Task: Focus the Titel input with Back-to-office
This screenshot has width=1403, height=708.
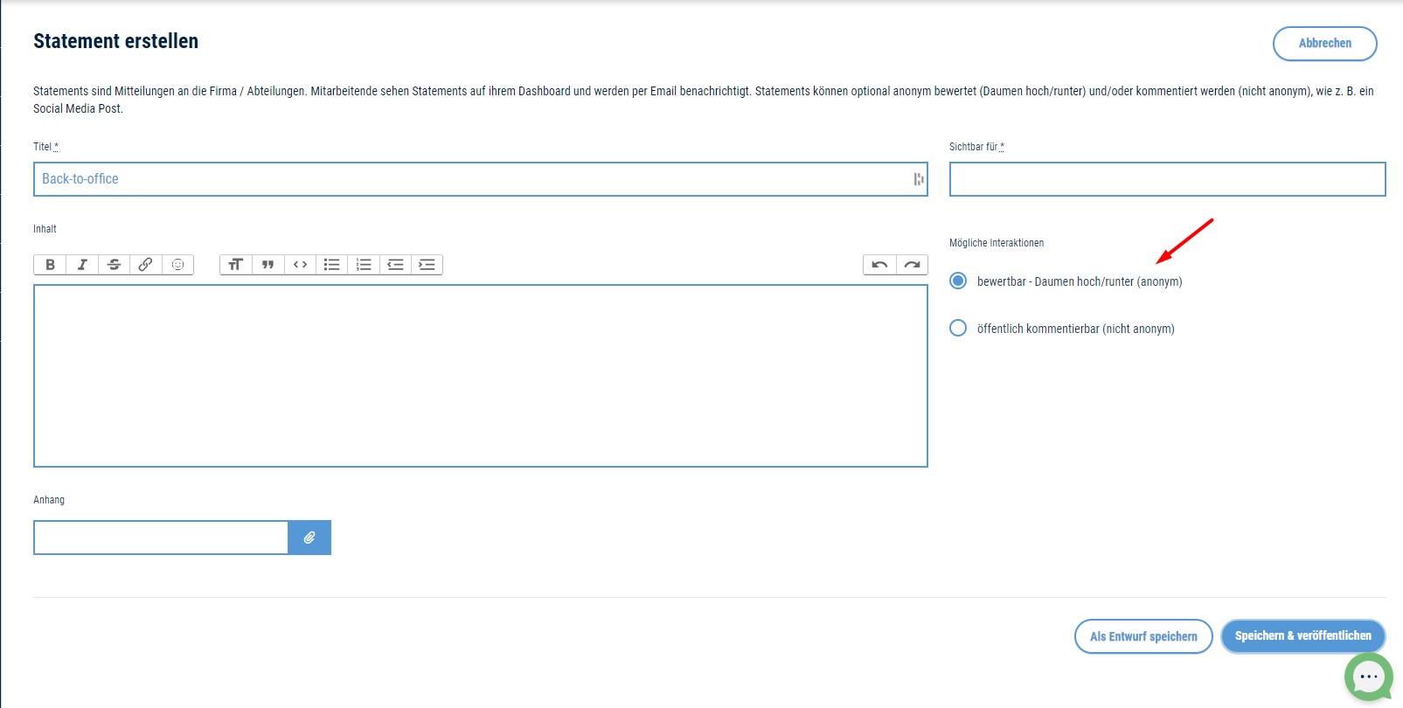Action: (x=480, y=179)
